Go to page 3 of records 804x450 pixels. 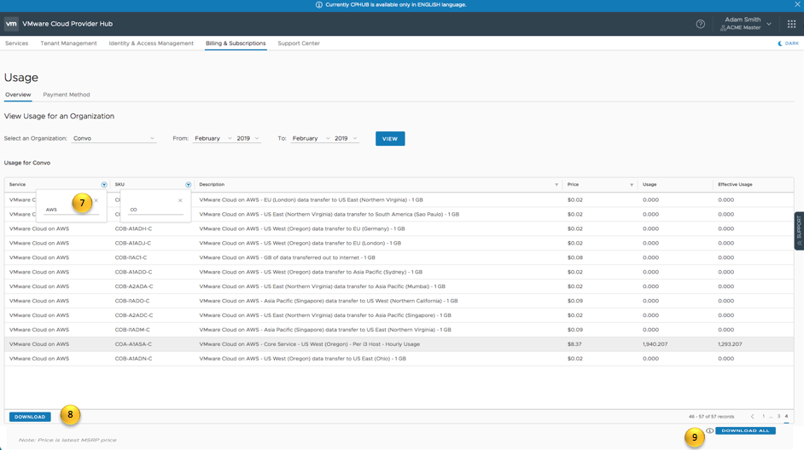778,417
